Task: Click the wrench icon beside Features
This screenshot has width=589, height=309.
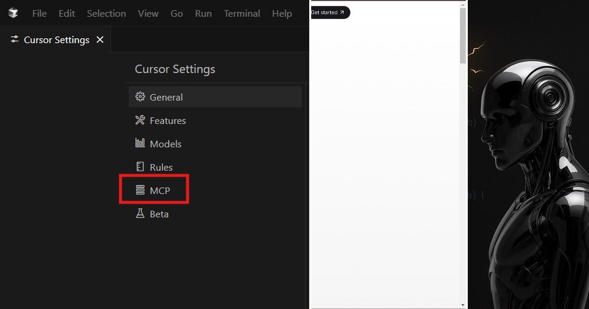Action: pyautogui.click(x=140, y=120)
